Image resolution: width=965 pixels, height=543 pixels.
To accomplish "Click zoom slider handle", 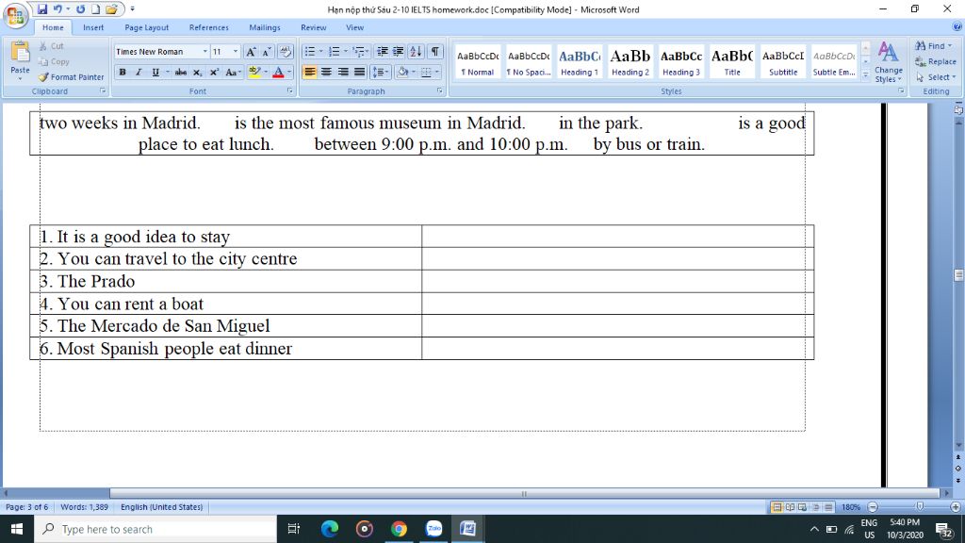I will [920, 506].
